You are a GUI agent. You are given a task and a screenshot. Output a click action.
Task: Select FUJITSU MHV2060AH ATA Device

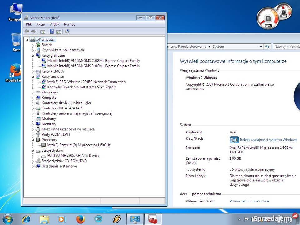73,156
